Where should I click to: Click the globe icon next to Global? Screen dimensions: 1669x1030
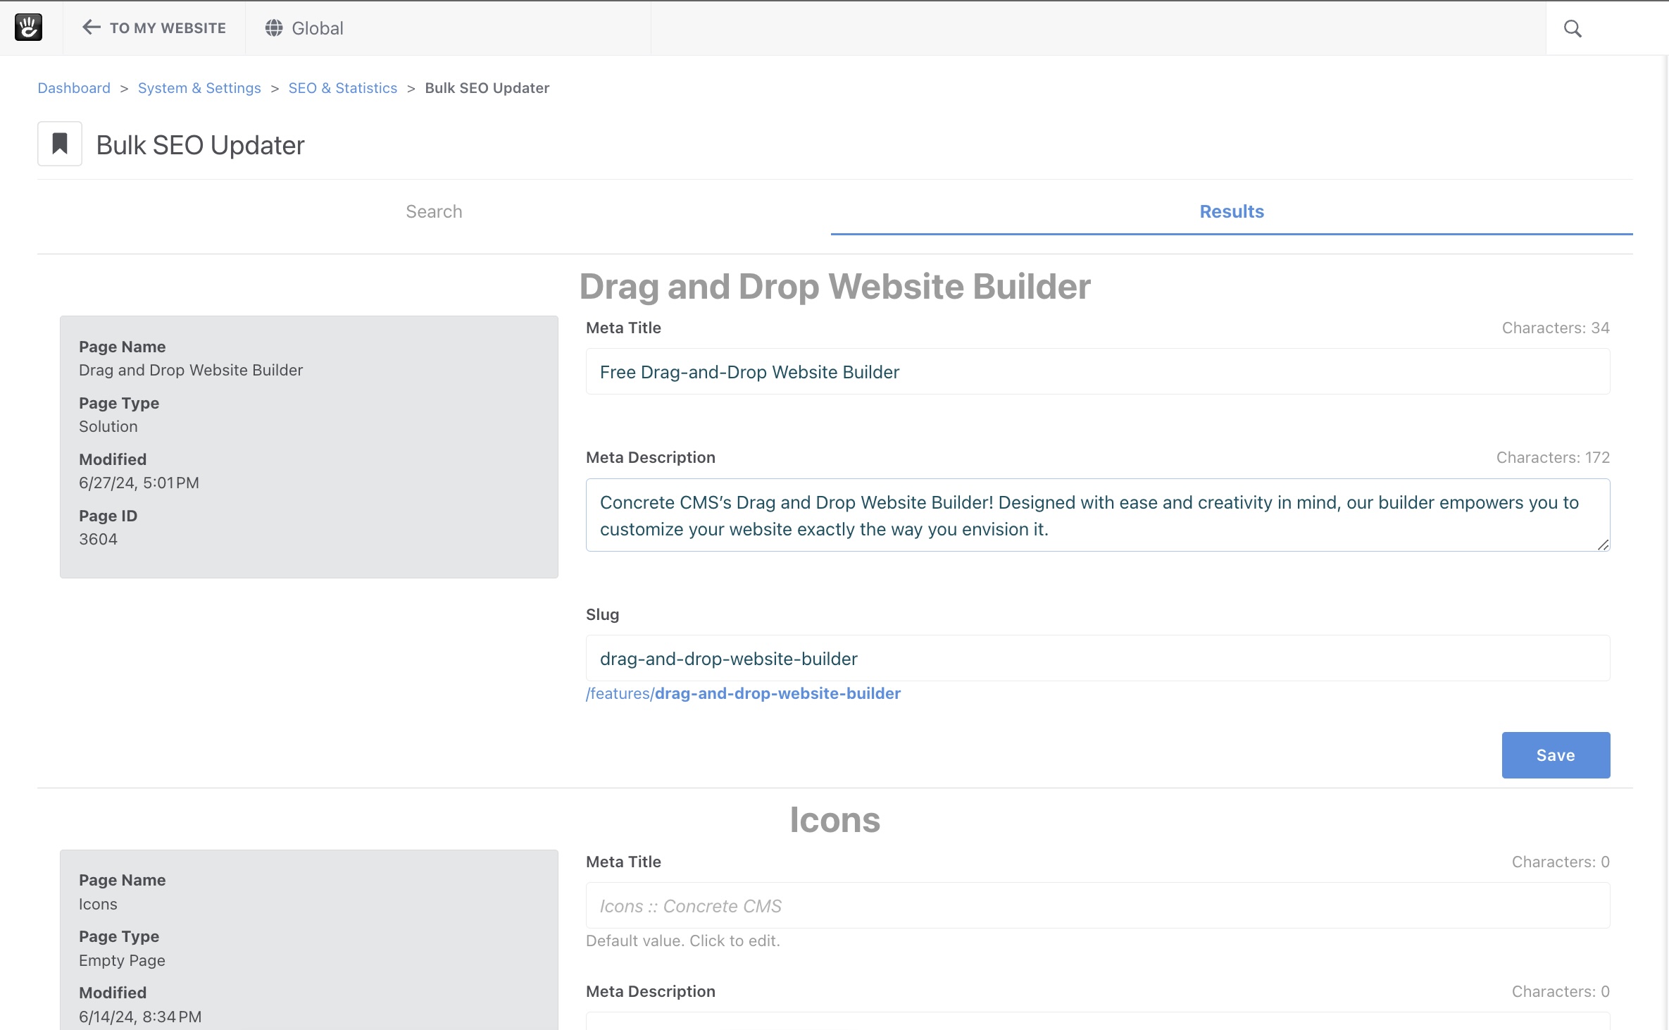[x=273, y=28]
